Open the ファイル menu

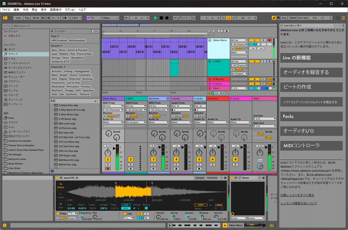click(x=6, y=10)
